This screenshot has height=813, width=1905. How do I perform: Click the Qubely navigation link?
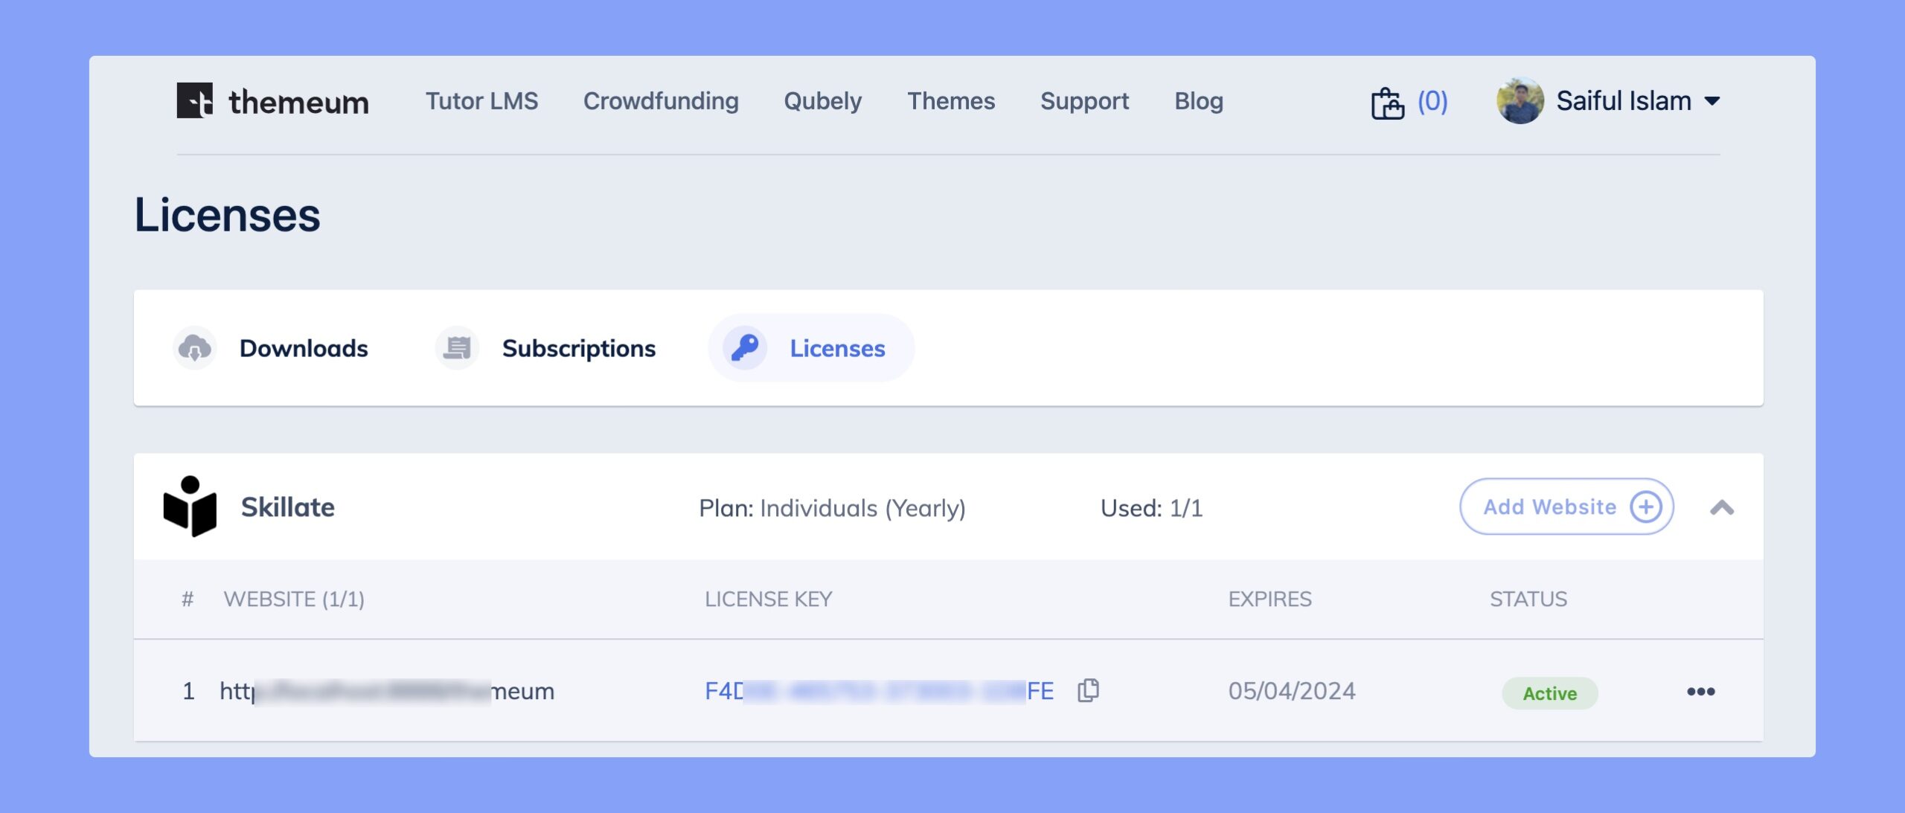tap(822, 100)
